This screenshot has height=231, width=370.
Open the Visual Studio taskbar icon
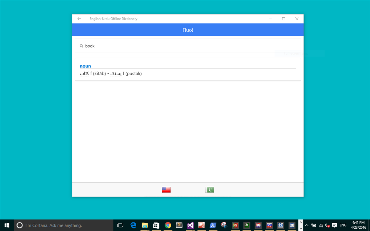click(x=190, y=225)
